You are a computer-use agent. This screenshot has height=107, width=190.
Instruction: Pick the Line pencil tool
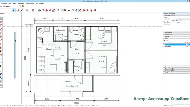(x=22, y=10)
